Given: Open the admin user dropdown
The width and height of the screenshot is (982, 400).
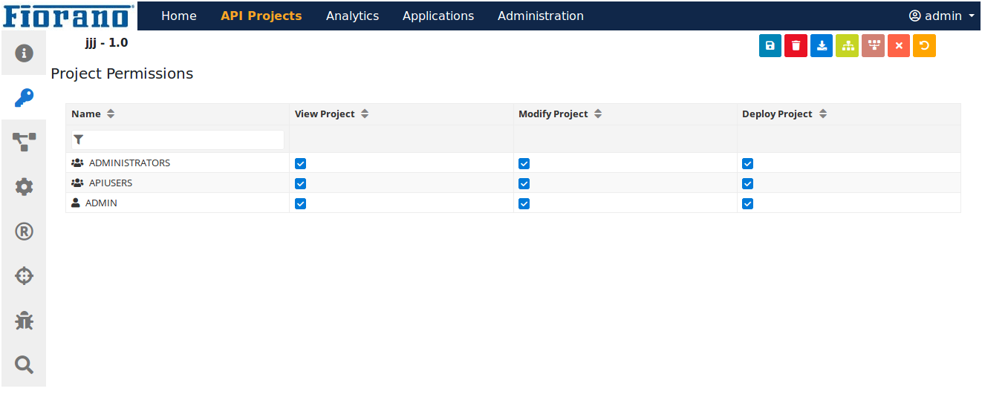Looking at the screenshot, I should coord(942,16).
